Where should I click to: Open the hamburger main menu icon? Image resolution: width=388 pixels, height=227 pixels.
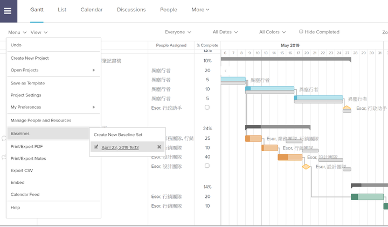[8, 11]
